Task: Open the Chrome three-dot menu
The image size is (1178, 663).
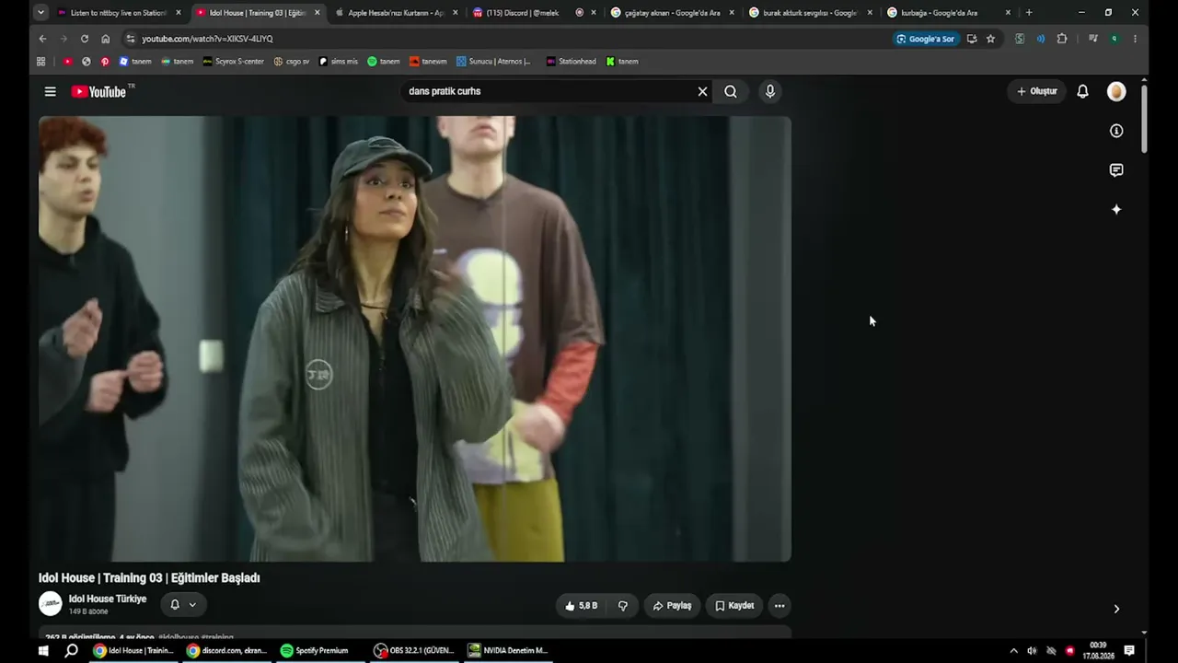Action: pyautogui.click(x=1135, y=39)
